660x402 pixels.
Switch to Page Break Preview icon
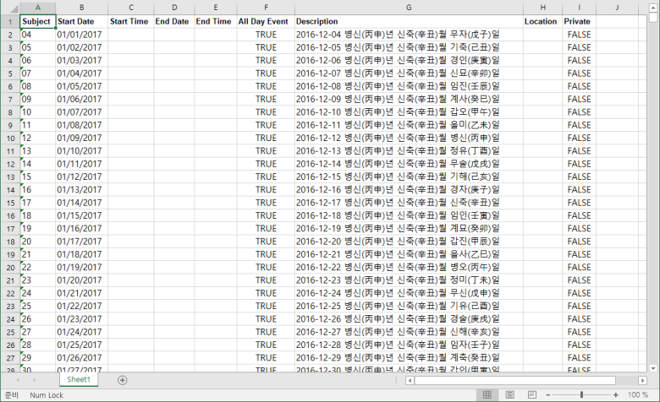[x=533, y=395]
